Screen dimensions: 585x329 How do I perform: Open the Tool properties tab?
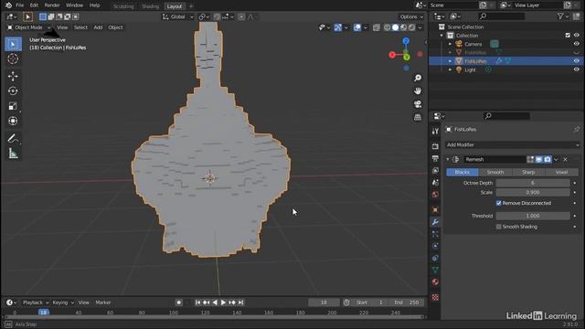(435, 131)
